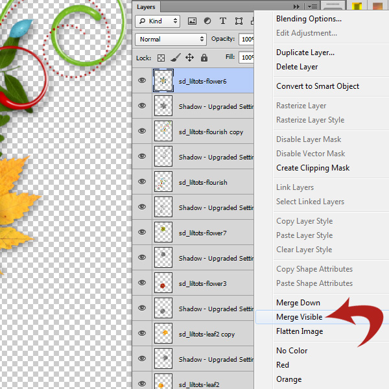
Task: Choose Duplicate Layer from context menu
Action: [305, 53]
